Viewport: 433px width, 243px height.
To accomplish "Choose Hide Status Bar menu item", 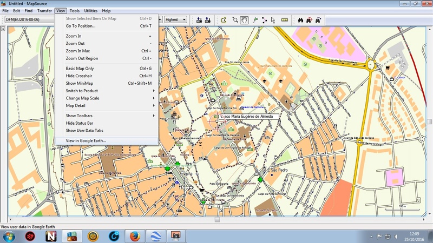I will [107, 123].
